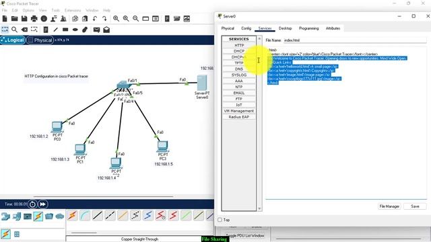Open the DNS service settings
431x242 pixels.
239,69
